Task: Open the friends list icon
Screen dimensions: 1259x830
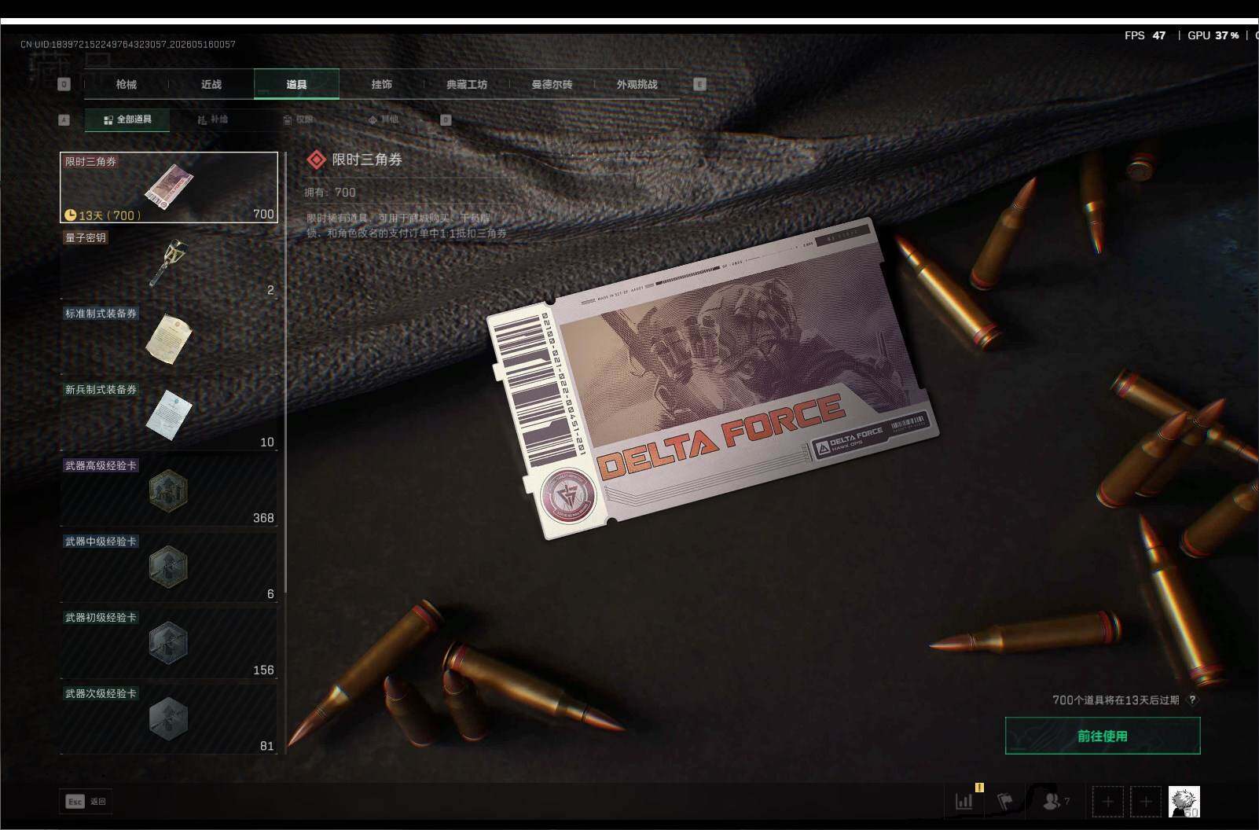Action: pyautogui.click(x=1053, y=801)
